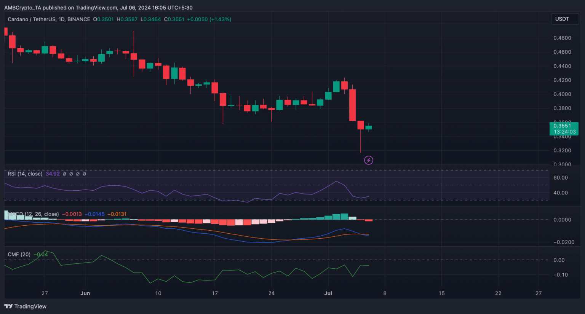Click the TradingView logo
This screenshot has height=314, width=585.
pos(8,306)
